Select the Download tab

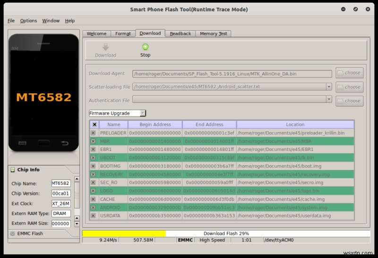pyautogui.click(x=150, y=33)
